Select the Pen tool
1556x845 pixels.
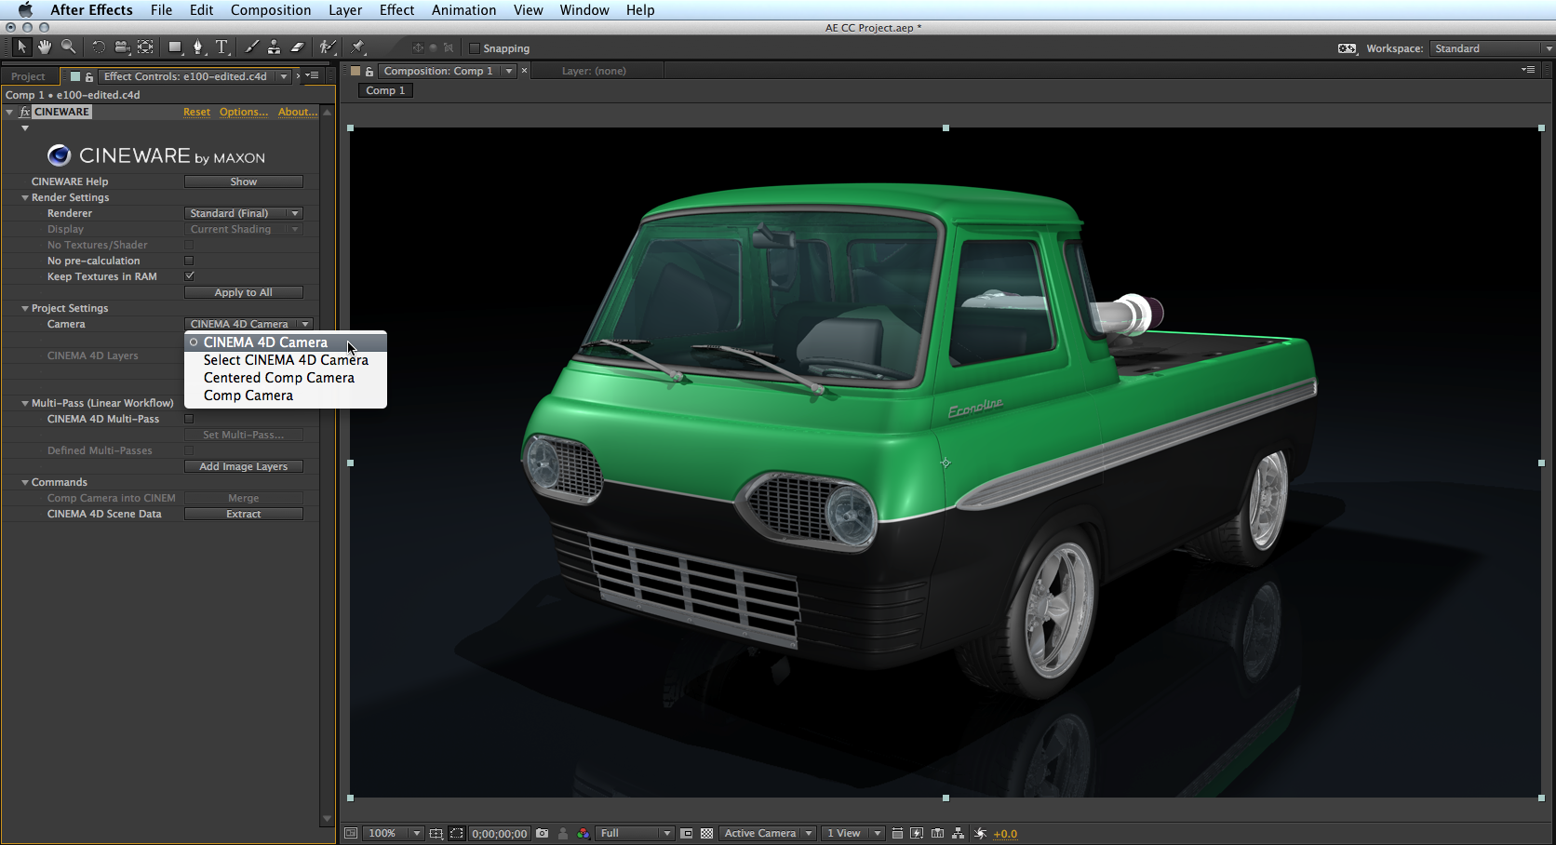pyautogui.click(x=197, y=47)
